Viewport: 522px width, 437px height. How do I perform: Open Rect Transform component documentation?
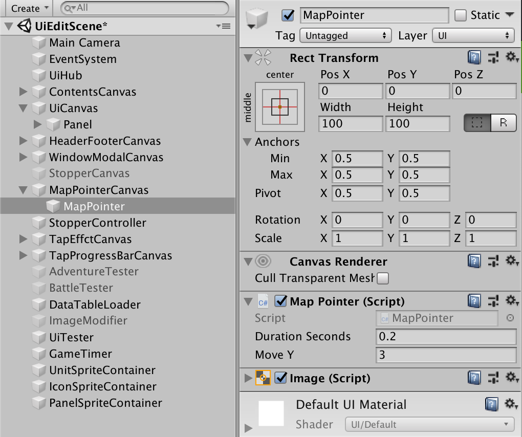[474, 57]
